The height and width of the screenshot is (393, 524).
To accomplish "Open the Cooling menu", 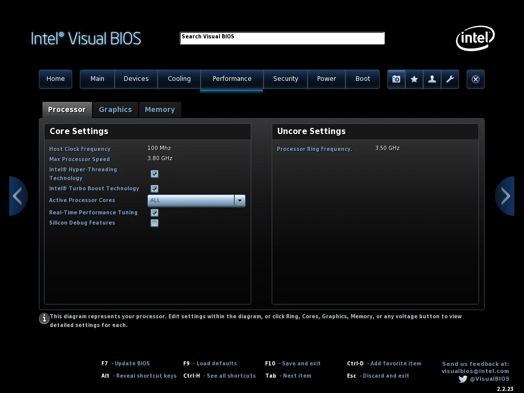I will (x=179, y=79).
